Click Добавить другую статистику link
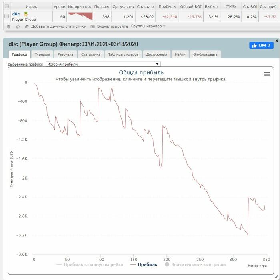Image resolution: width=280 pixels, height=280 pixels. coord(58,26)
